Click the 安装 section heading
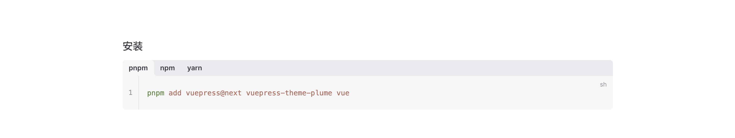 tap(133, 46)
